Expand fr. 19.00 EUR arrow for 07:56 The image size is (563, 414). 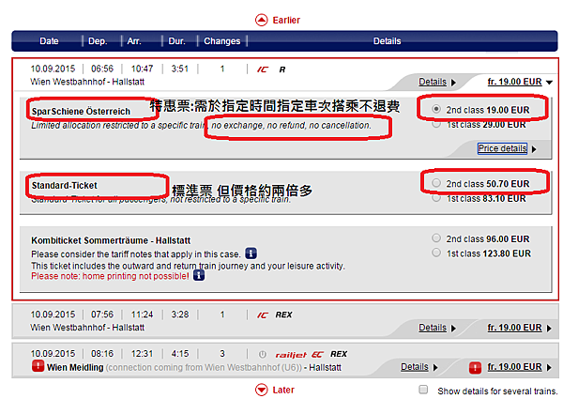click(549, 329)
